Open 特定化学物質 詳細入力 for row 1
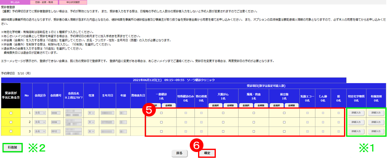Viewport: 387px width, 164px height. [x=356, y=113]
